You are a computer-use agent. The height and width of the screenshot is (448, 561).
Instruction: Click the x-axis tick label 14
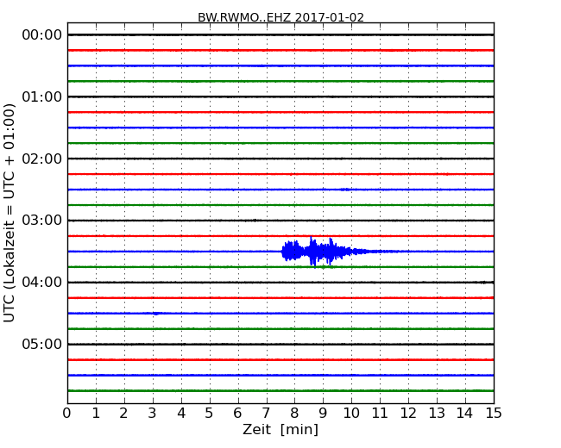(x=465, y=414)
